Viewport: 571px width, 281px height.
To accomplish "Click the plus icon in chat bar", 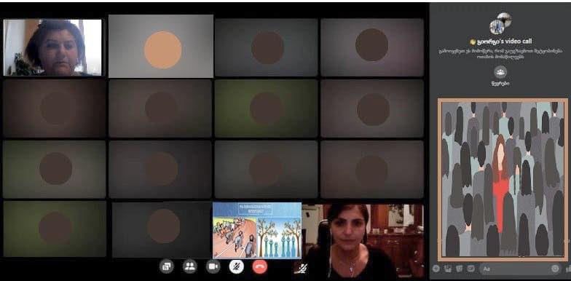I will (436, 269).
